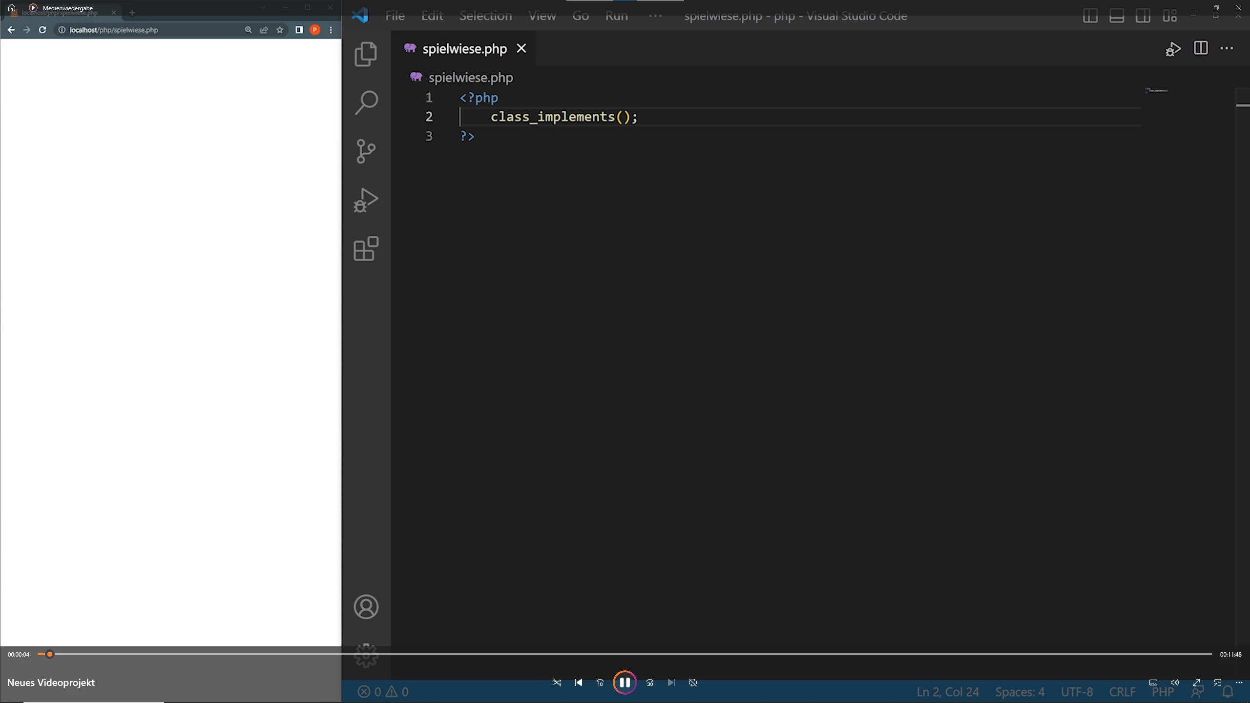Screen dimensions: 1250x703
Task: Go to previous track
Action: pos(579,682)
